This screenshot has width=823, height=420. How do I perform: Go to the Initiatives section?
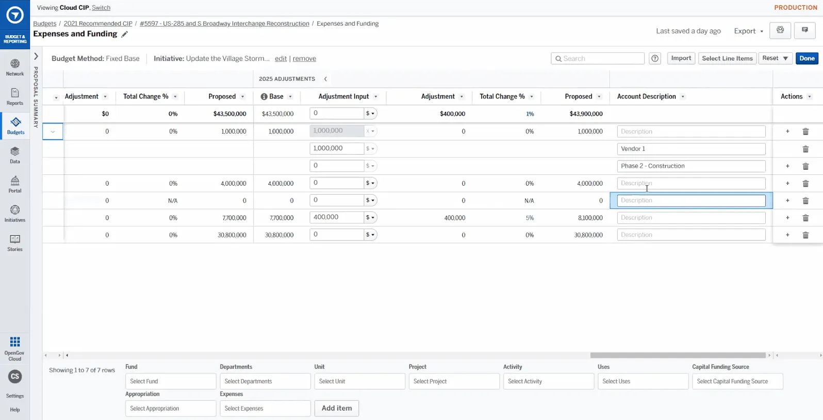(15, 214)
